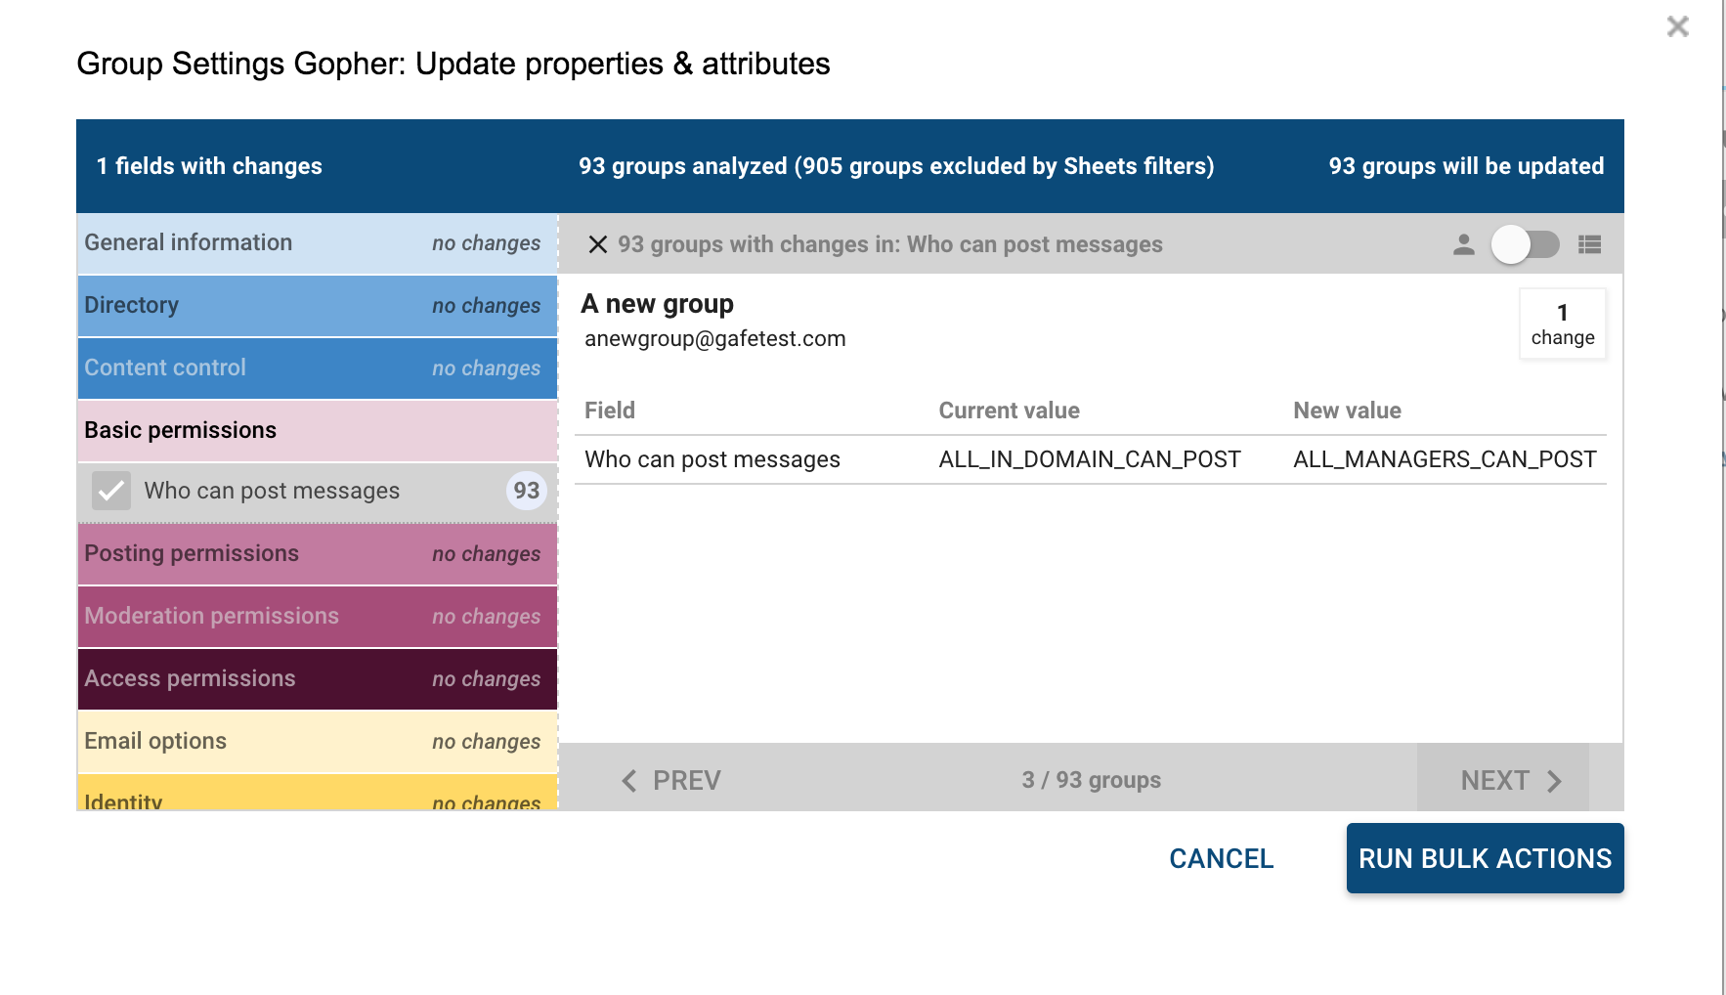Click the list view icon
The image size is (1726, 995).
tap(1589, 244)
